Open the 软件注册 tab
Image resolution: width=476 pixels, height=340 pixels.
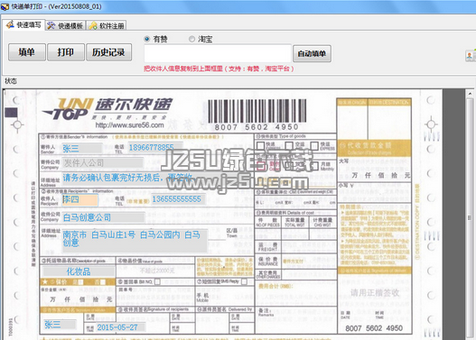coord(107,26)
